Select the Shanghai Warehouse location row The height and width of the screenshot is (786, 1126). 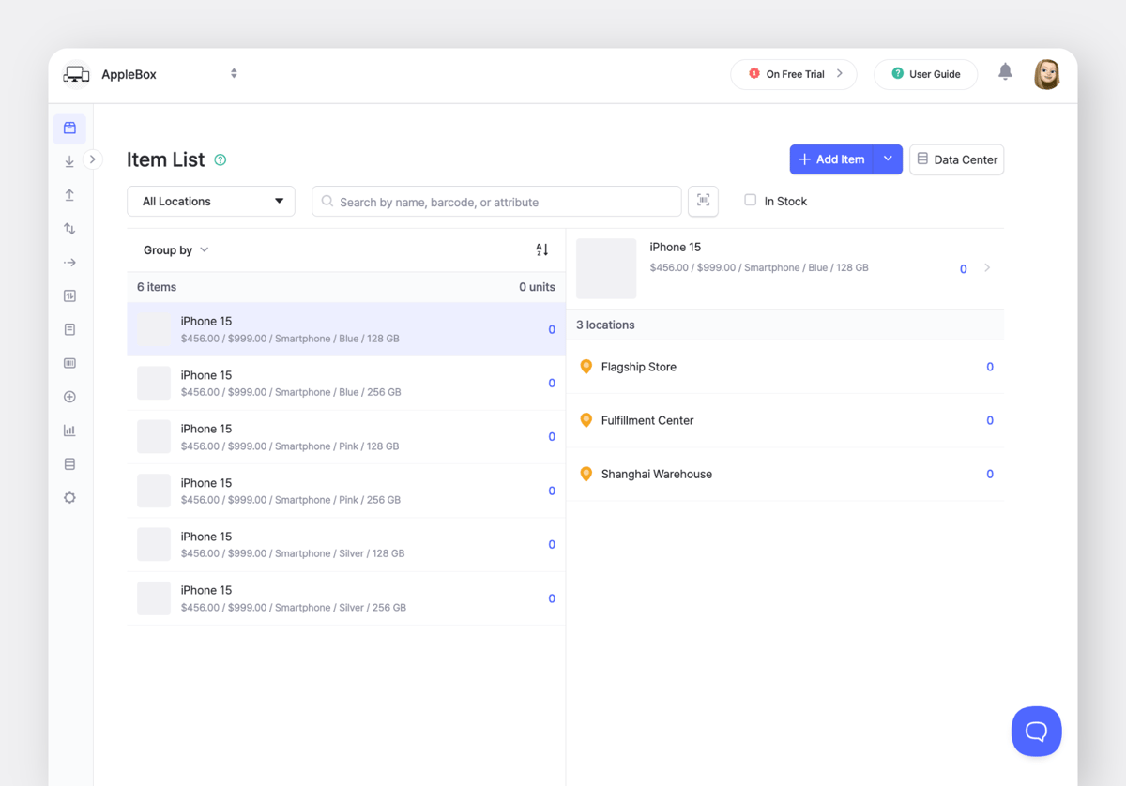click(x=784, y=474)
